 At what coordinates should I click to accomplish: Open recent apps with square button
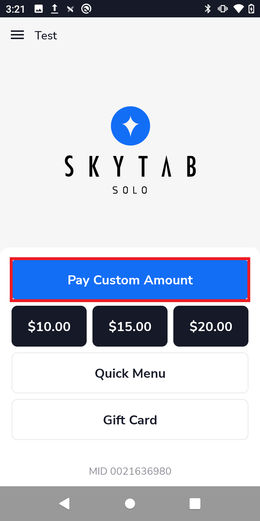click(195, 503)
